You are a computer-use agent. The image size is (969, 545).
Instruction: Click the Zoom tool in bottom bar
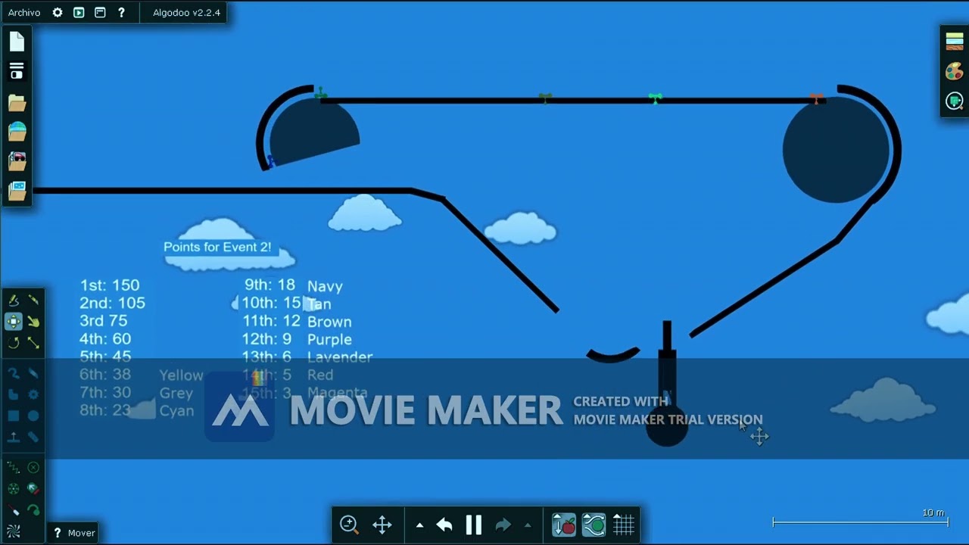pyautogui.click(x=349, y=525)
